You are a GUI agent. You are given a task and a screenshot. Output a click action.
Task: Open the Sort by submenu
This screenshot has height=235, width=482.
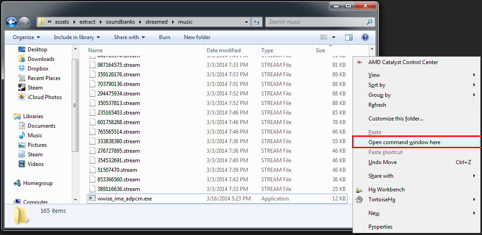(x=416, y=85)
